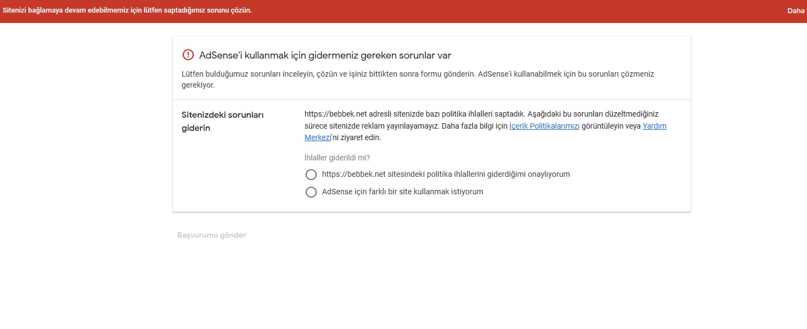807x329 pixels.
Task: Open the İçerik Politikalarımızı link
Action: point(544,126)
